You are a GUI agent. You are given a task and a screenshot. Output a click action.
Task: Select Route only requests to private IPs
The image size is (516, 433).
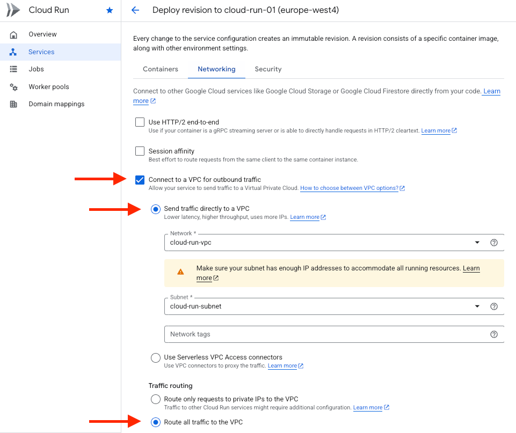[156, 399]
